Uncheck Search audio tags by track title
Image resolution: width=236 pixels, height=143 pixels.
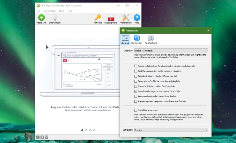[x=136, y=91]
